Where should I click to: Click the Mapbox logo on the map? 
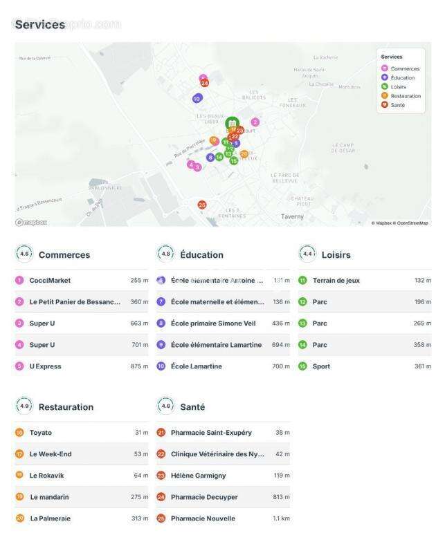point(32,222)
